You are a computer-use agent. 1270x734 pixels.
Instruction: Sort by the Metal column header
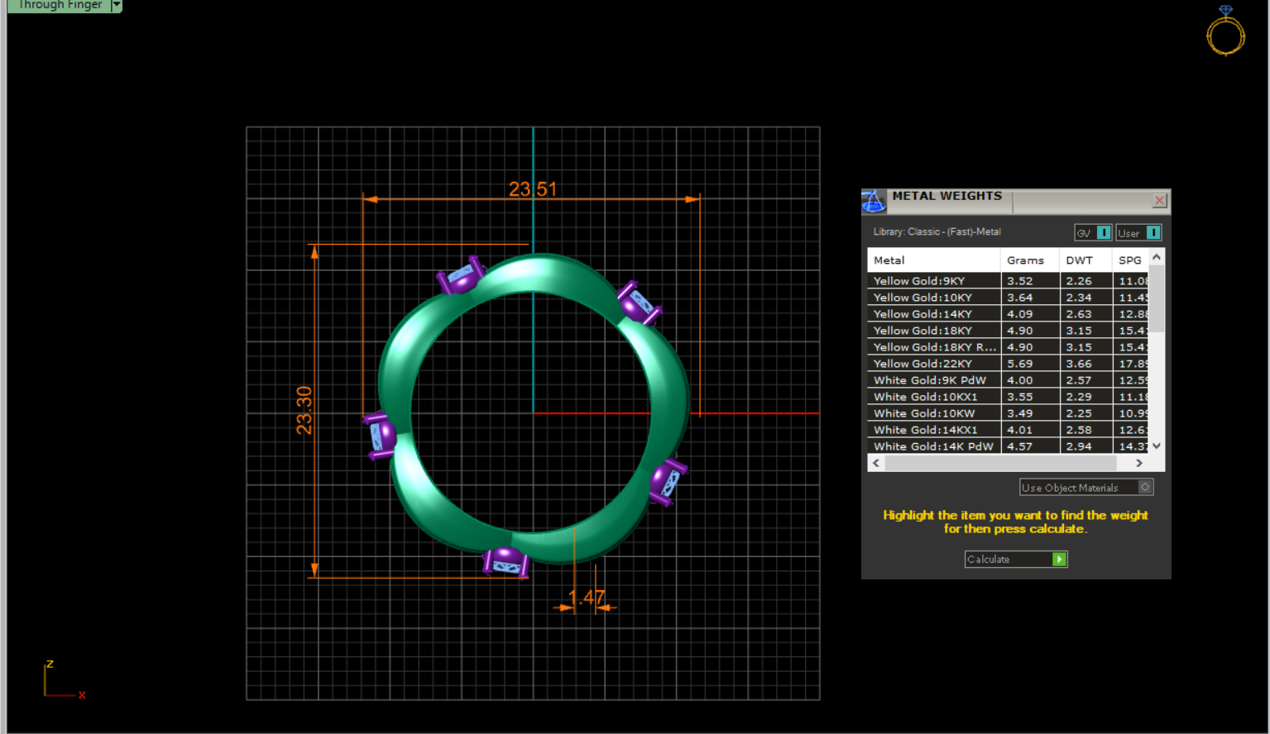pyautogui.click(x=889, y=260)
